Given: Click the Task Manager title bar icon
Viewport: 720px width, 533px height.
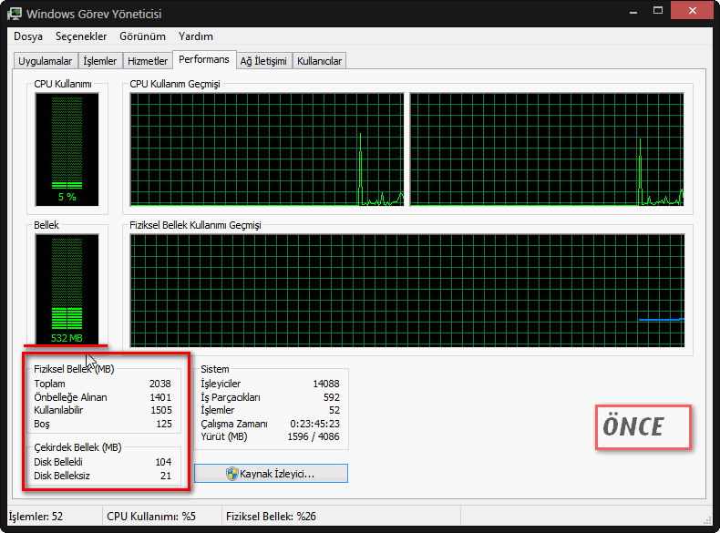Looking at the screenshot, I should pos(15,14).
